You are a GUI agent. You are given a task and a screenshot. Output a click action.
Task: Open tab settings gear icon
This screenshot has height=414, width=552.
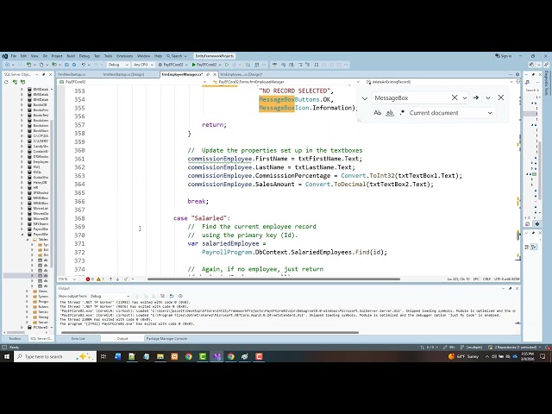[x=517, y=75]
